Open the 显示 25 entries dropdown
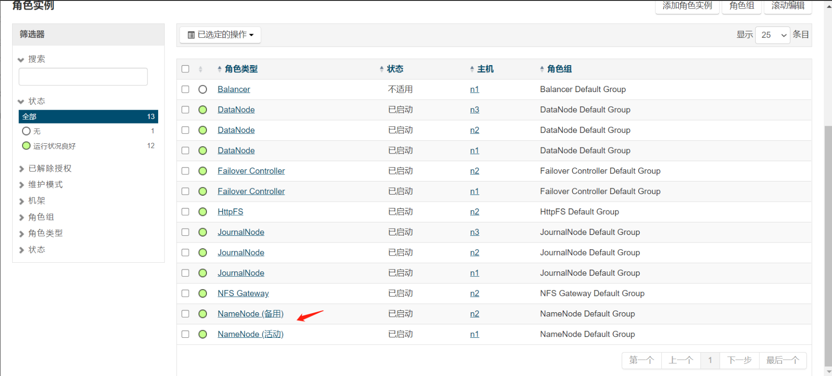This screenshot has width=832, height=376. click(773, 35)
